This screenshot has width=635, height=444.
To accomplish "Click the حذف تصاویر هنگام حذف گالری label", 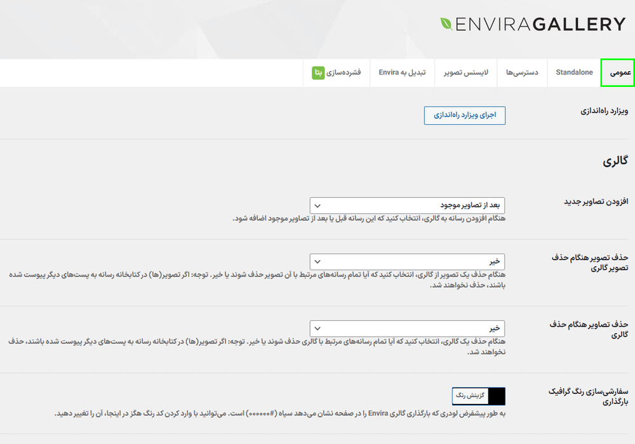I will coord(589,329).
